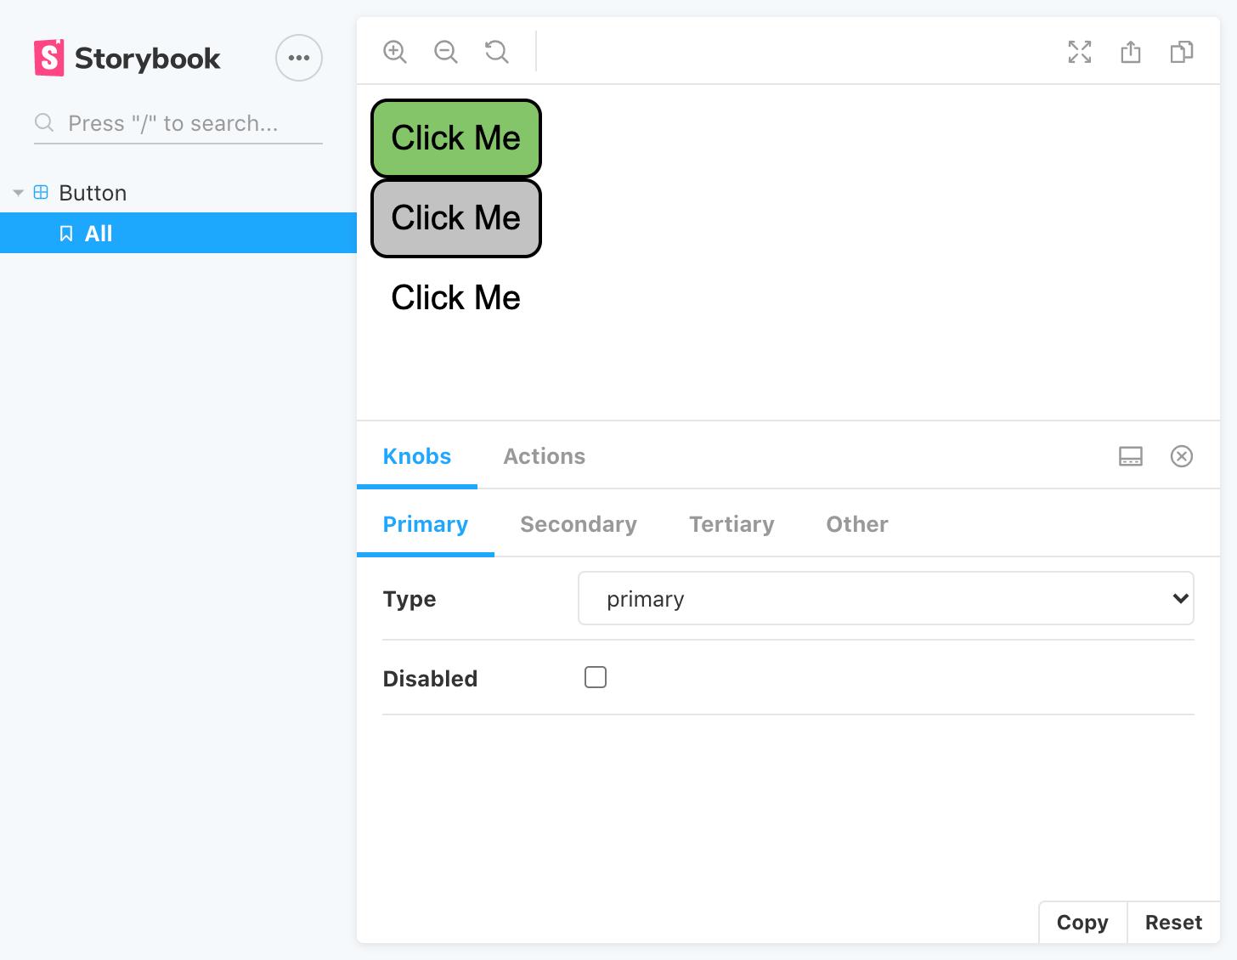This screenshot has height=960, width=1237.
Task: Select primary from the Type selector
Action: tap(886, 598)
